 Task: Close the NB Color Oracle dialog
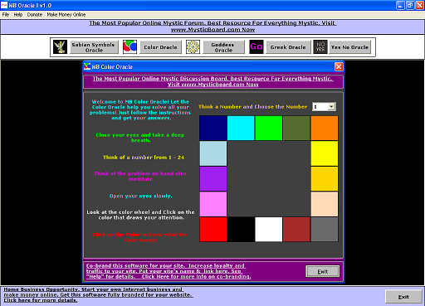(x=339, y=66)
